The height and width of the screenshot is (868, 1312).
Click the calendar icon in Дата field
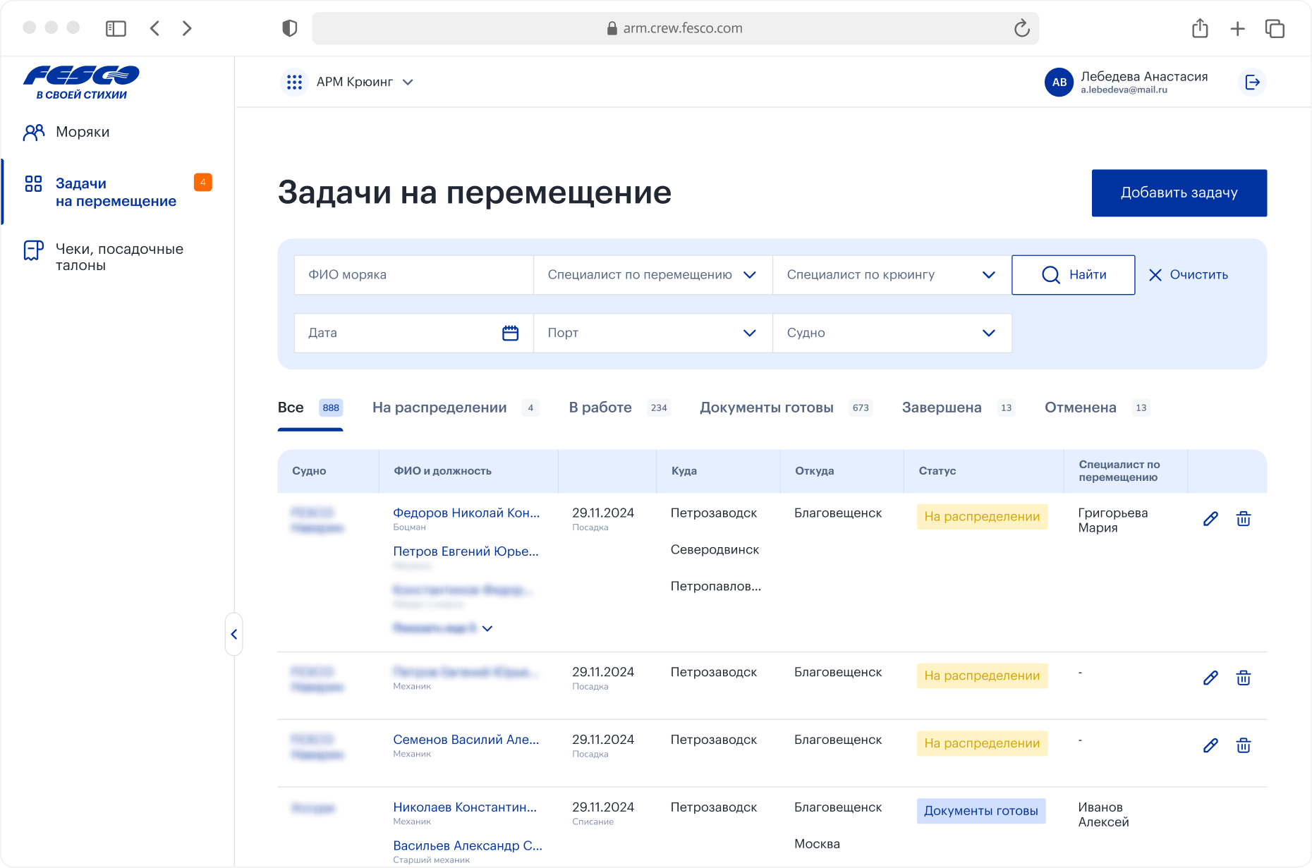tap(510, 333)
